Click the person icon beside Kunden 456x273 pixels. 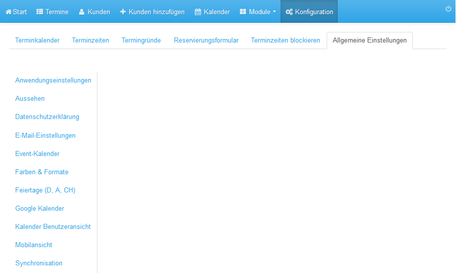(82, 12)
